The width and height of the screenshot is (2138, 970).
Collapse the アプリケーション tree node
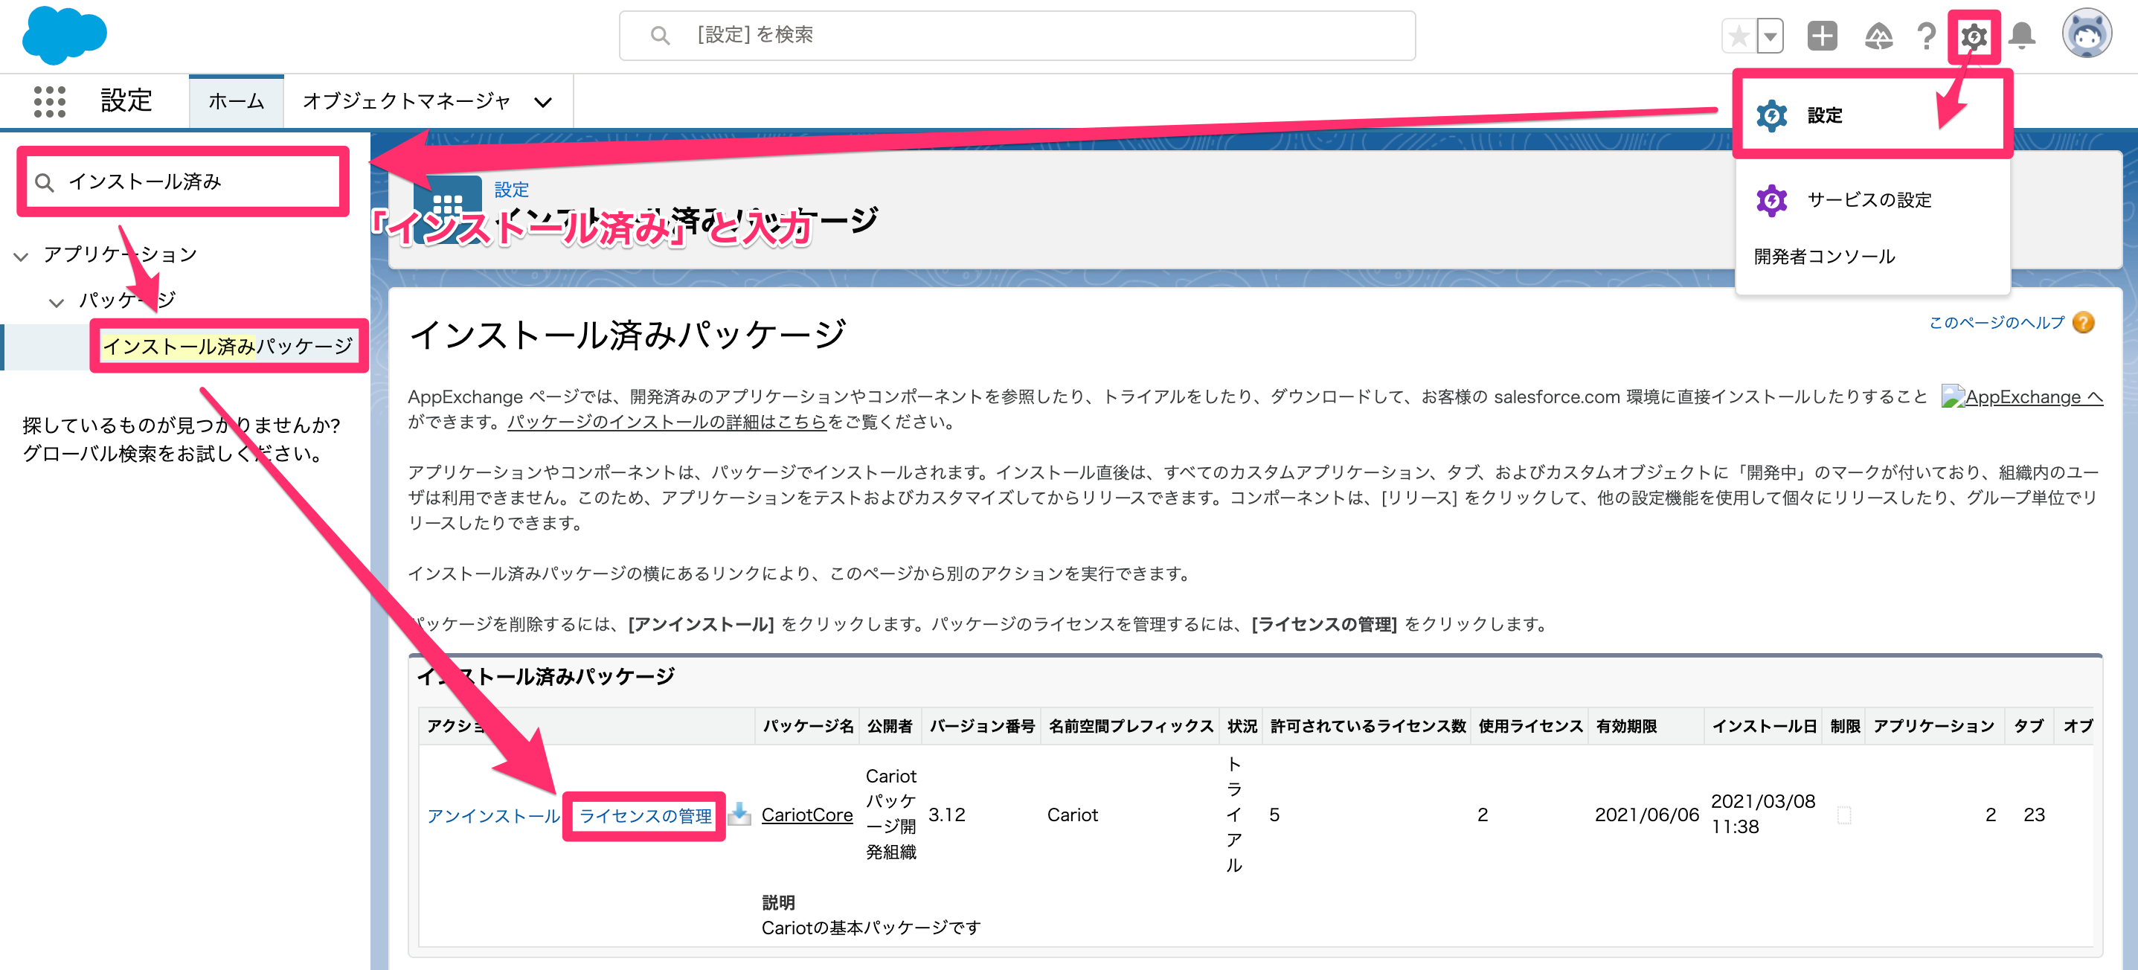[x=22, y=257]
